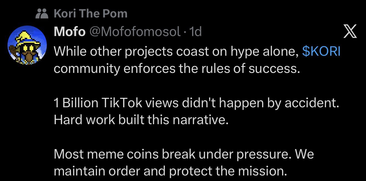Click the '1 Billion TikTok views' sentence
366x181 pixels.
[x=196, y=103]
